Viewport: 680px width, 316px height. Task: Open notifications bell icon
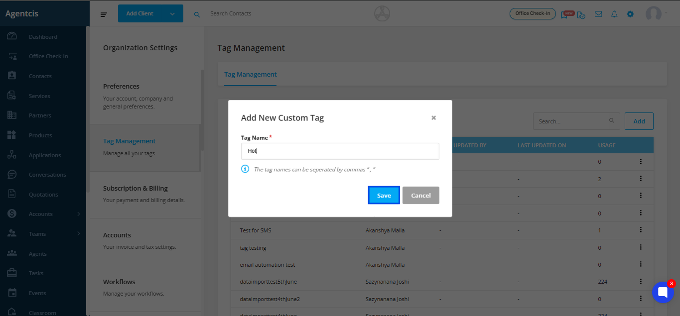[614, 14]
